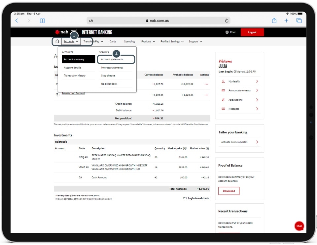Tap the nab.com.au address bar
This screenshot has width=317, height=245.
[x=158, y=21]
